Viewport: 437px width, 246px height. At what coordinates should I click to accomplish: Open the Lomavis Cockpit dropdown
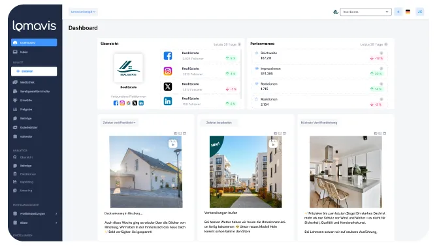pos(83,12)
